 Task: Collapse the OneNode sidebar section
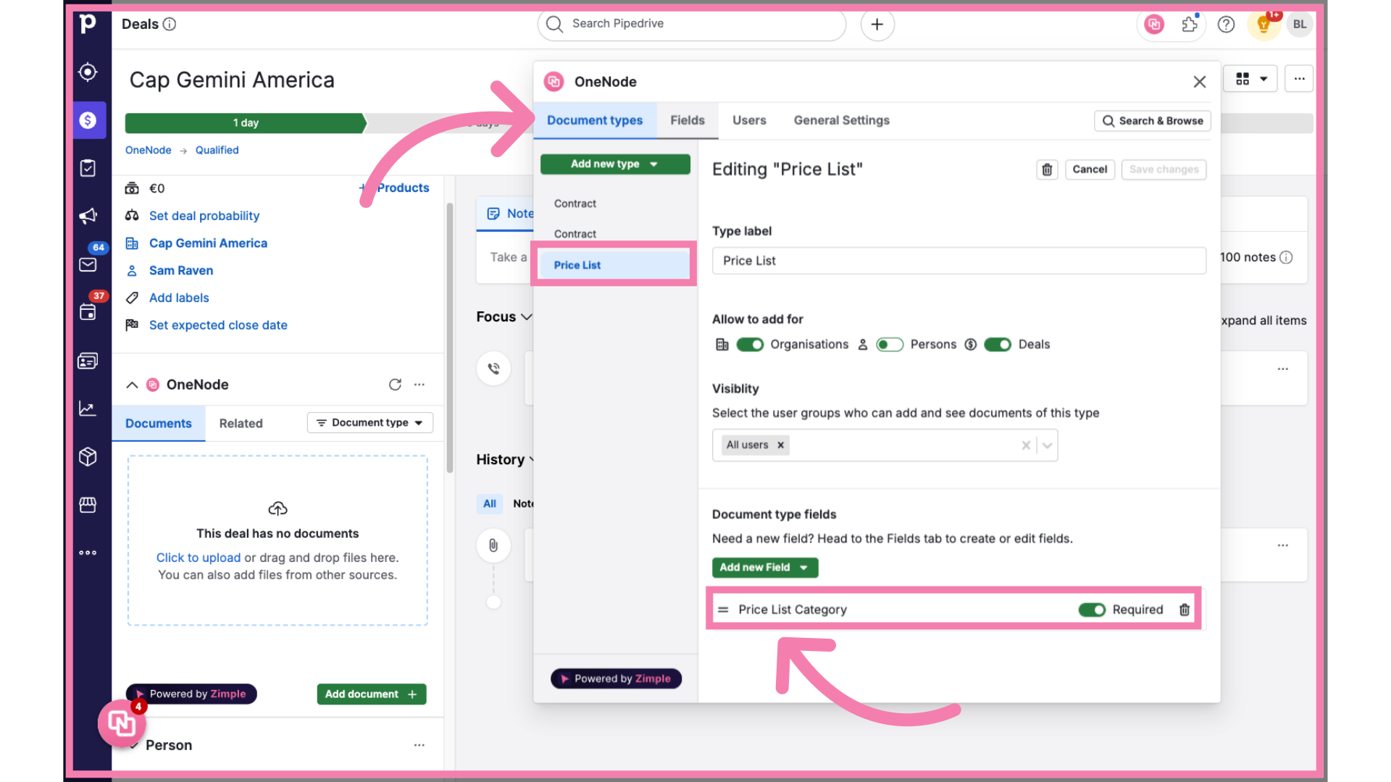(x=132, y=385)
